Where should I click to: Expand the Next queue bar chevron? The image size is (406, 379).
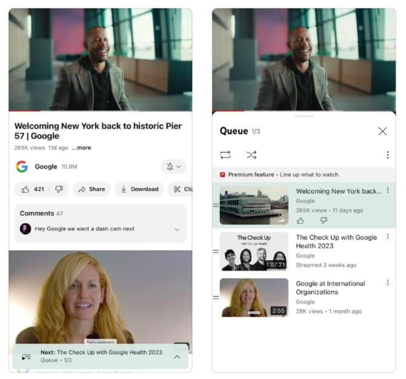(x=177, y=357)
